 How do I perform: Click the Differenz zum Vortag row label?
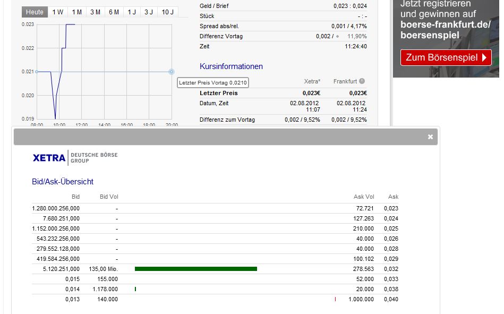pyautogui.click(x=227, y=120)
